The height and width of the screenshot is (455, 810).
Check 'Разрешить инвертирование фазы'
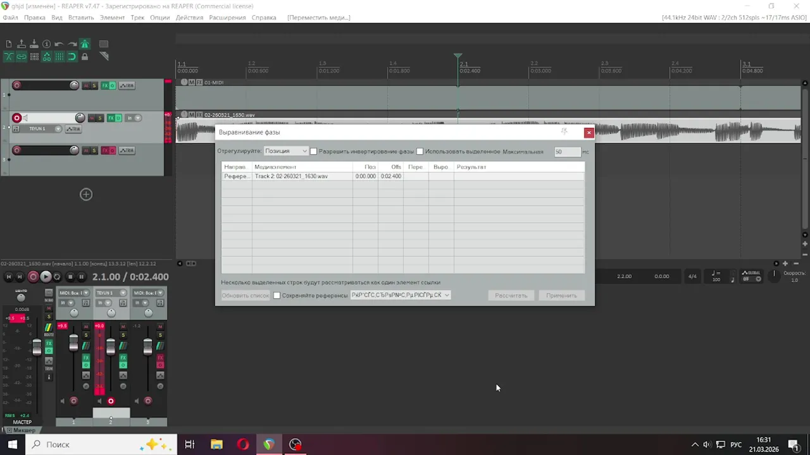[x=313, y=152]
